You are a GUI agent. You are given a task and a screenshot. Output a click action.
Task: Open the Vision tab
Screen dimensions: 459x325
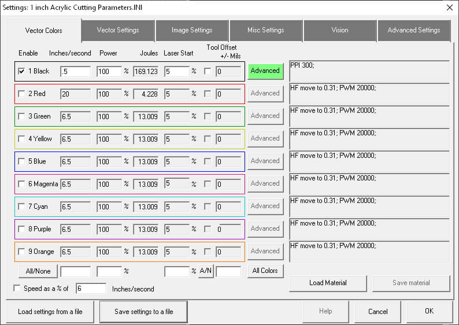tap(340, 31)
